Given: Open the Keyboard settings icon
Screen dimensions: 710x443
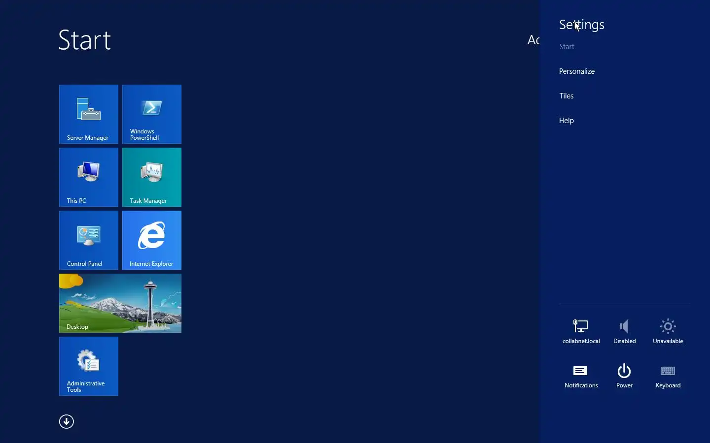Looking at the screenshot, I should click(668, 376).
